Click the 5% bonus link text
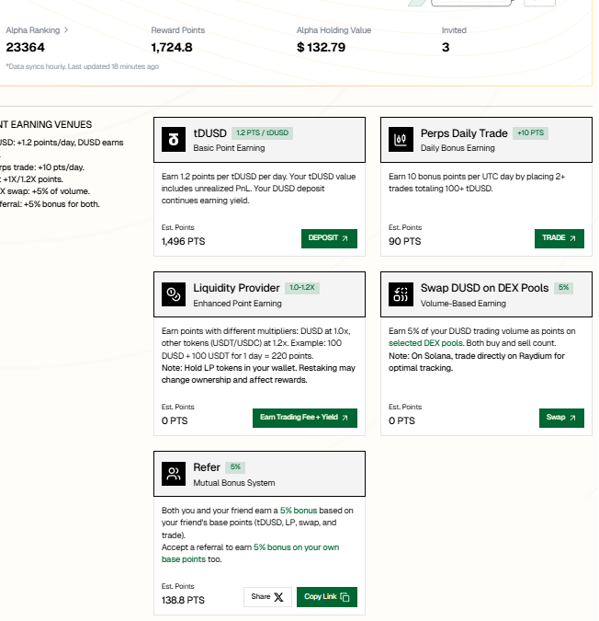The image size is (599, 621). coord(299,511)
